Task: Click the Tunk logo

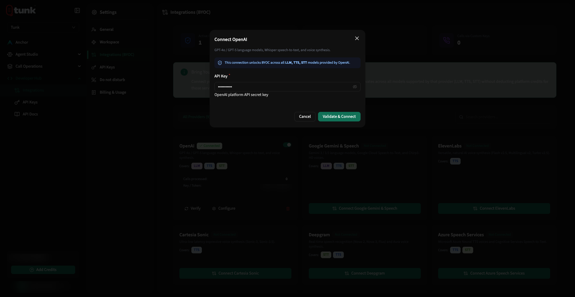Action: (x=21, y=10)
